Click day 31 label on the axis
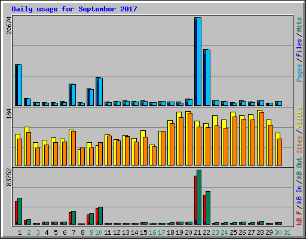This screenshot has height=239, width=306. (x=287, y=232)
